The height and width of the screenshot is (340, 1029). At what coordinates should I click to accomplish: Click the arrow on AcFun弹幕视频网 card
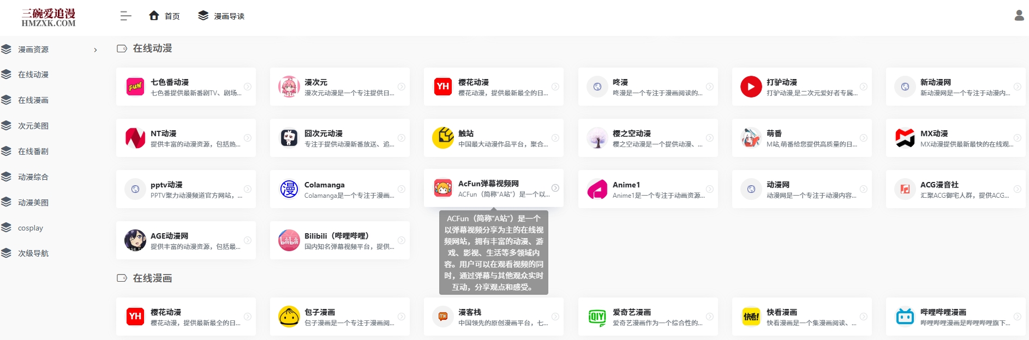click(x=555, y=188)
